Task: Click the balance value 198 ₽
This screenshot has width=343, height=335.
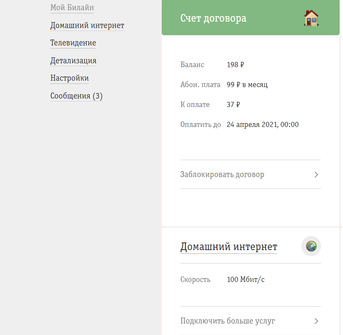Action: 235,65
